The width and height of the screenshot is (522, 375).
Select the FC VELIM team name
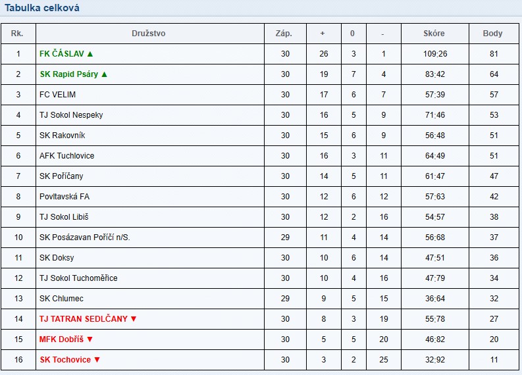(57, 95)
